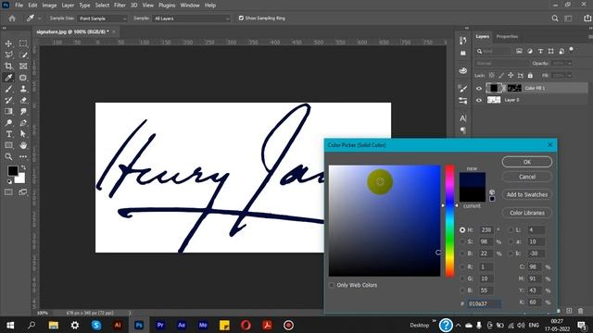Select the G green radio button
The width and height of the screenshot is (593, 333).
point(462,278)
